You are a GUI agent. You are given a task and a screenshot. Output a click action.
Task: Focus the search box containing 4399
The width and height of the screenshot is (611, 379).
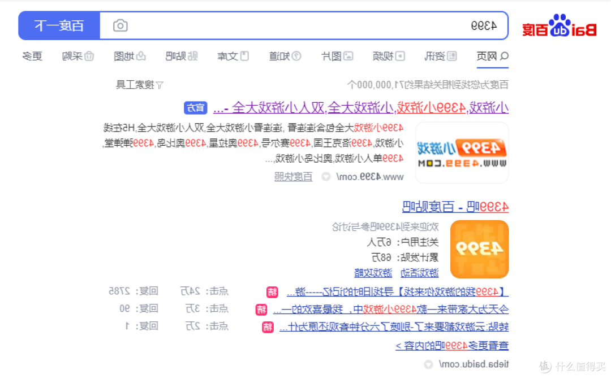pyautogui.click(x=304, y=25)
